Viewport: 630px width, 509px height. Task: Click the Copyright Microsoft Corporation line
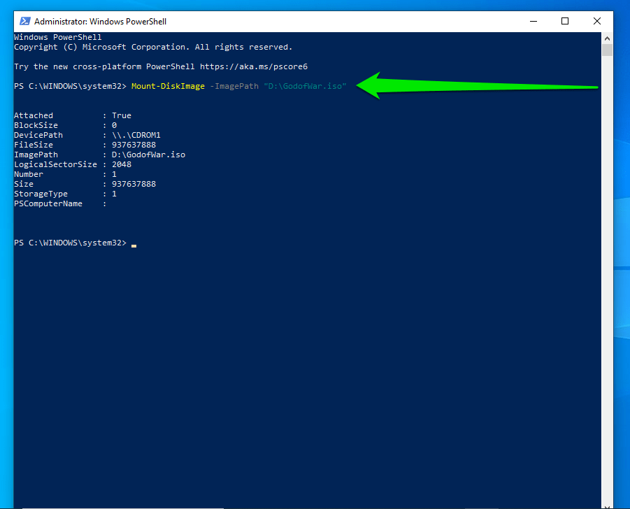(x=153, y=47)
